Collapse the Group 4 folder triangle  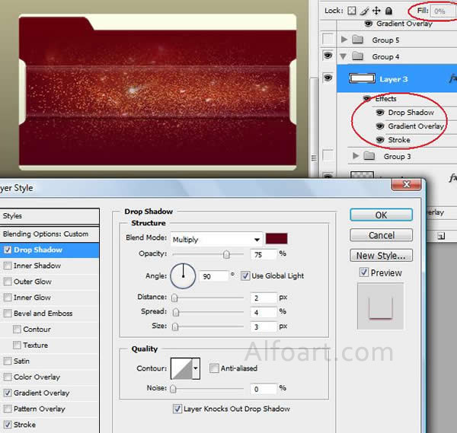point(344,56)
